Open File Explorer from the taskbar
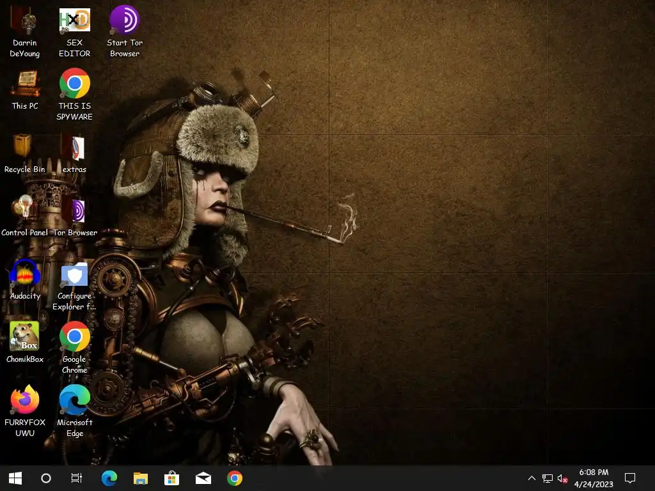Screen dimensions: 655x491 [x=140, y=478]
